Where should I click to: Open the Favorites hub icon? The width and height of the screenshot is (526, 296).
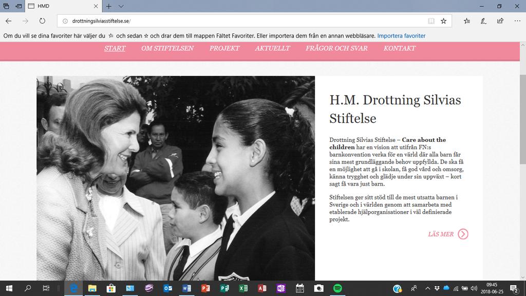[466, 21]
